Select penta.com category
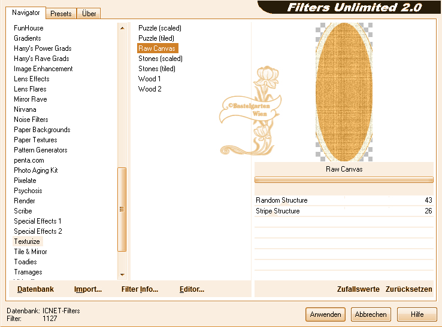 [29, 160]
